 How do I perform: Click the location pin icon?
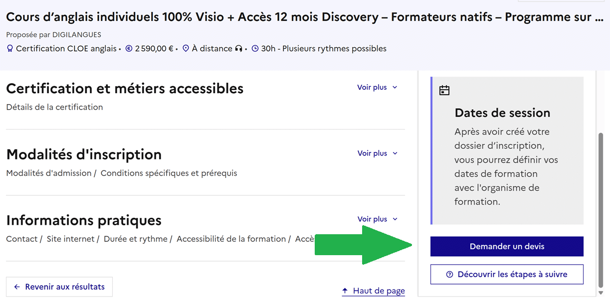[186, 49]
